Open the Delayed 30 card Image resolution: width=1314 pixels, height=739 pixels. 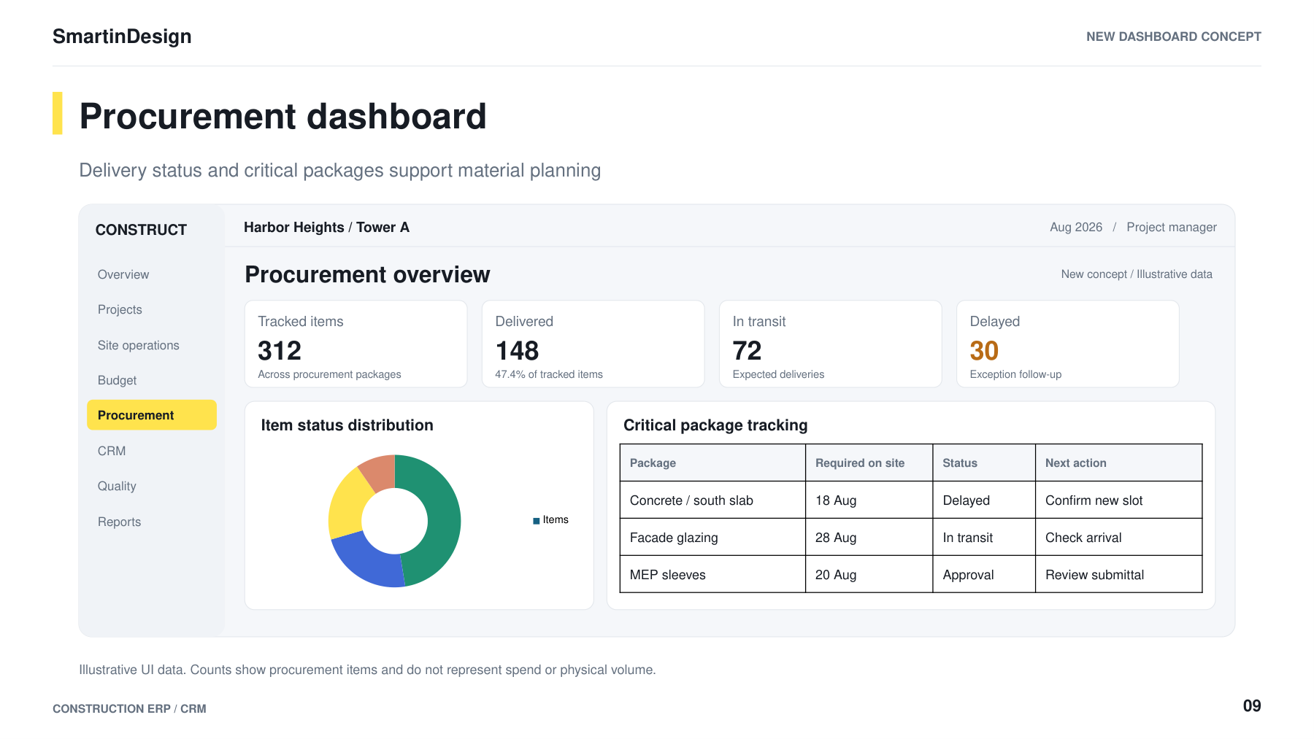pos(1068,344)
